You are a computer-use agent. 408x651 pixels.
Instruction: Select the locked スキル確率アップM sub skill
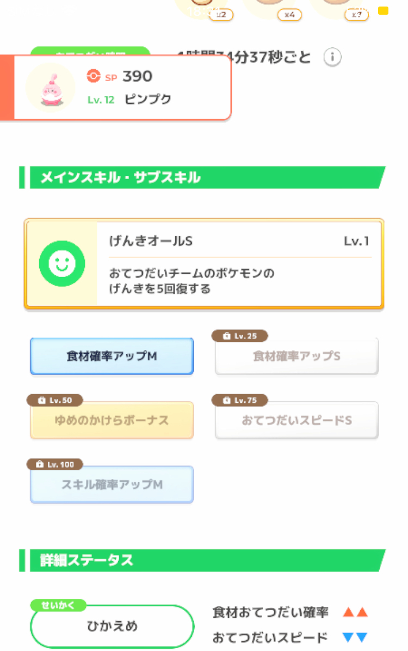(112, 484)
